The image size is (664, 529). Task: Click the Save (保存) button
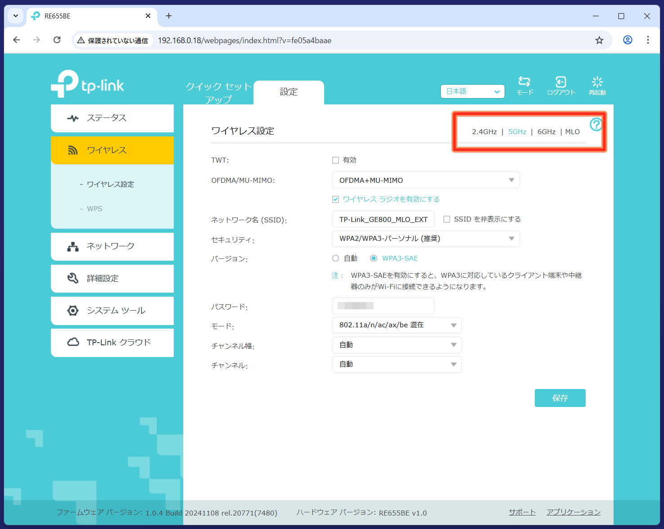click(x=560, y=398)
